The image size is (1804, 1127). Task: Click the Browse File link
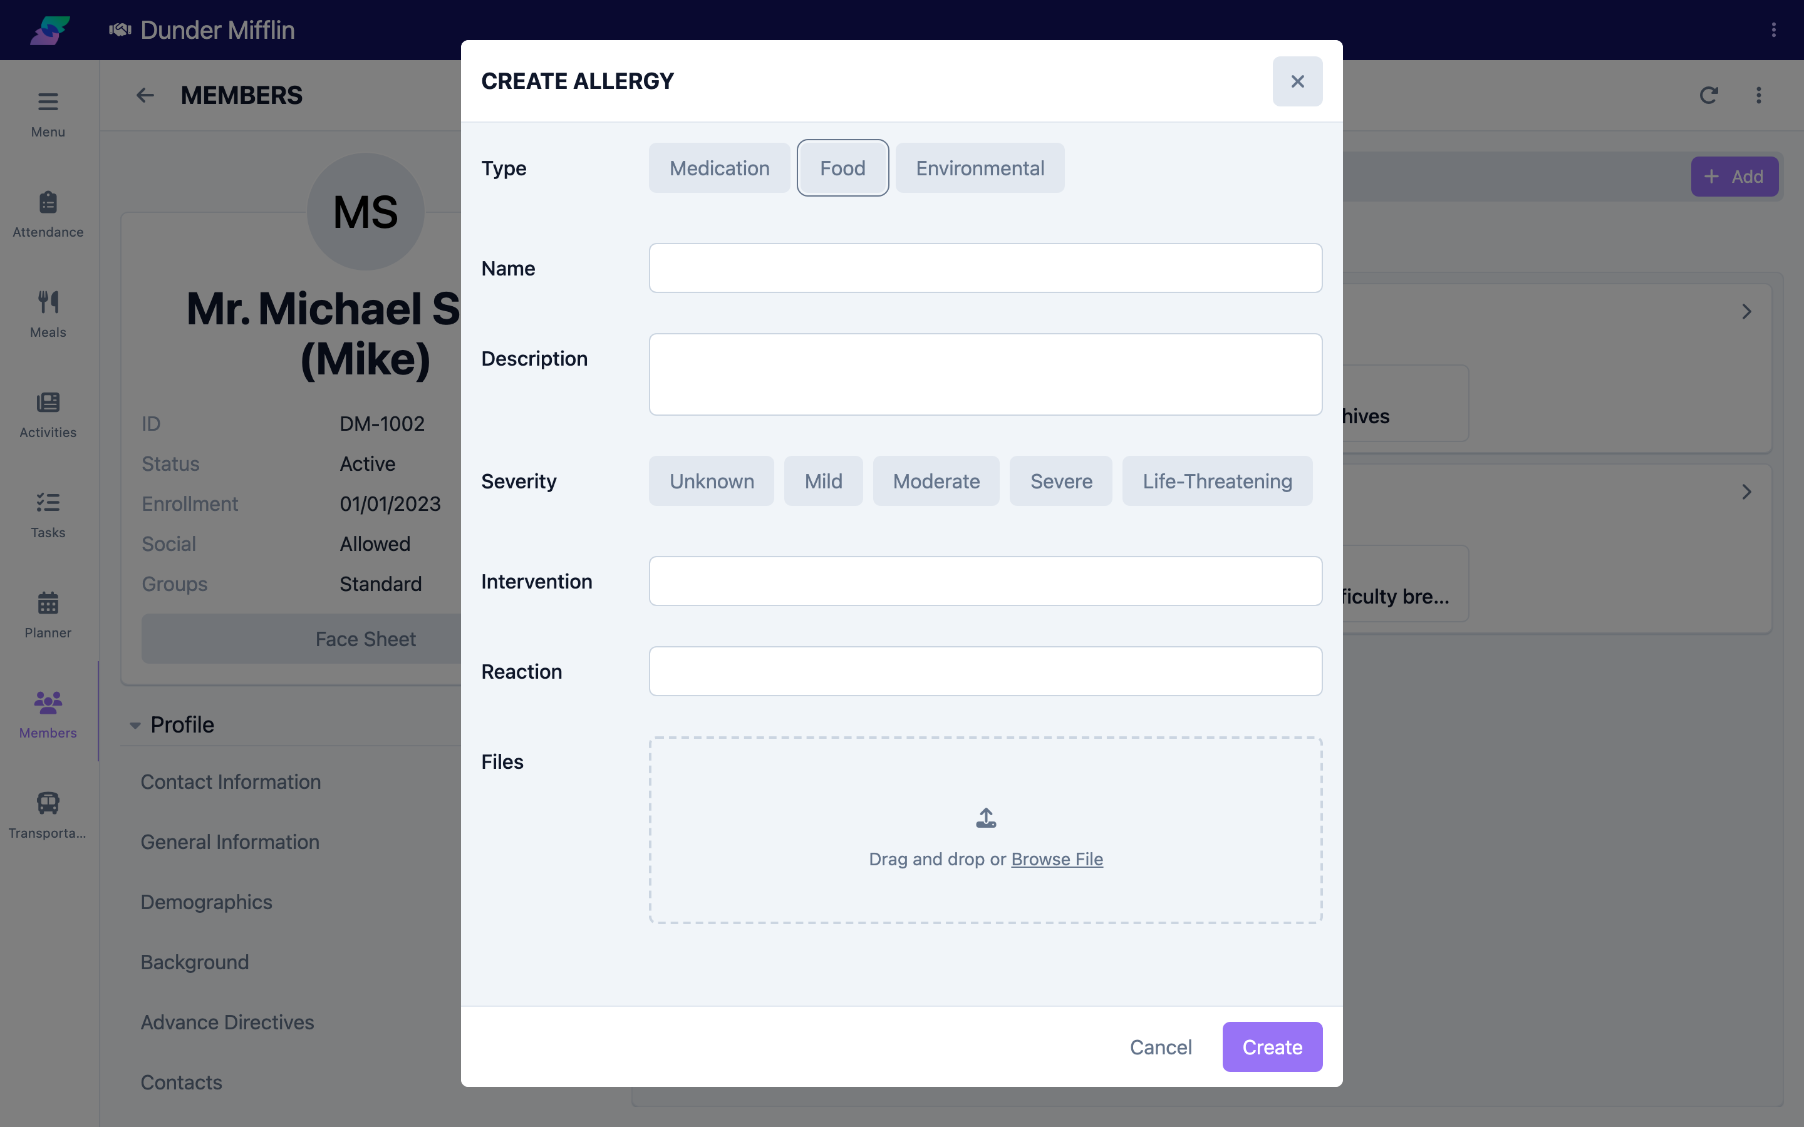(1056, 858)
